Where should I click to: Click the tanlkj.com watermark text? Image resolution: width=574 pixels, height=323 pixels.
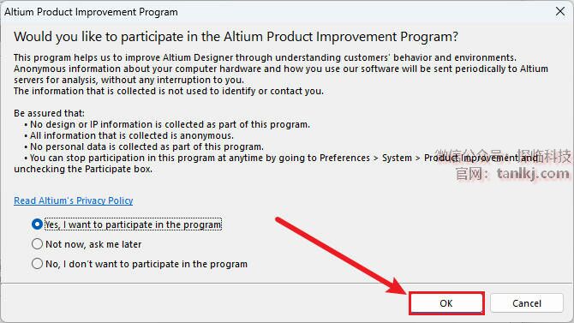(533, 173)
